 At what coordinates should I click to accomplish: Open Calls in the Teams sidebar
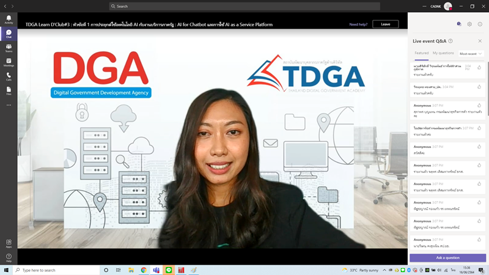9,77
